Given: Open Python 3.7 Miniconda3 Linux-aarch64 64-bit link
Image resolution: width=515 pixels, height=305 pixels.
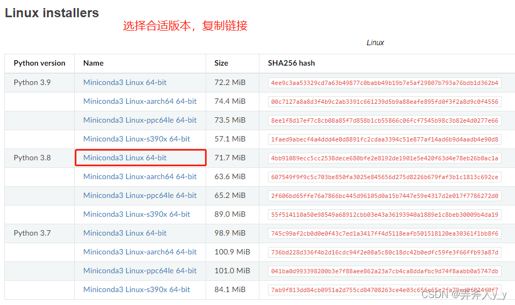Looking at the screenshot, I should pyautogui.click(x=140, y=252).
